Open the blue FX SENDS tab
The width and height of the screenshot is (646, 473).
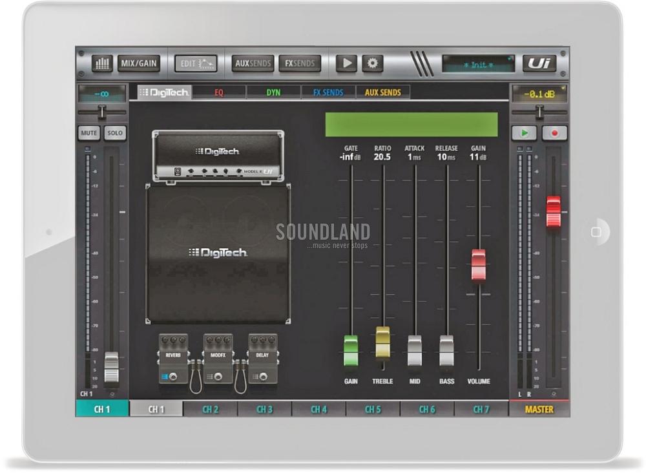328,92
